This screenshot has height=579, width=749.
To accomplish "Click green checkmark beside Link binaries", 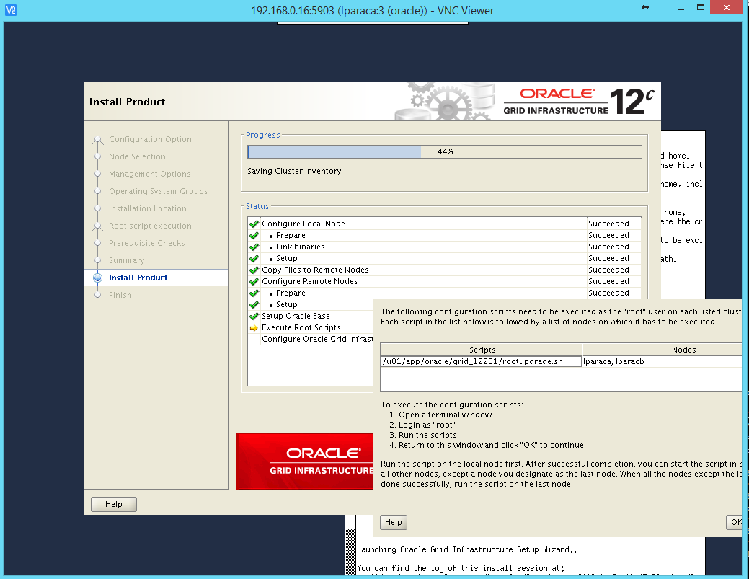I will (254, 247).
